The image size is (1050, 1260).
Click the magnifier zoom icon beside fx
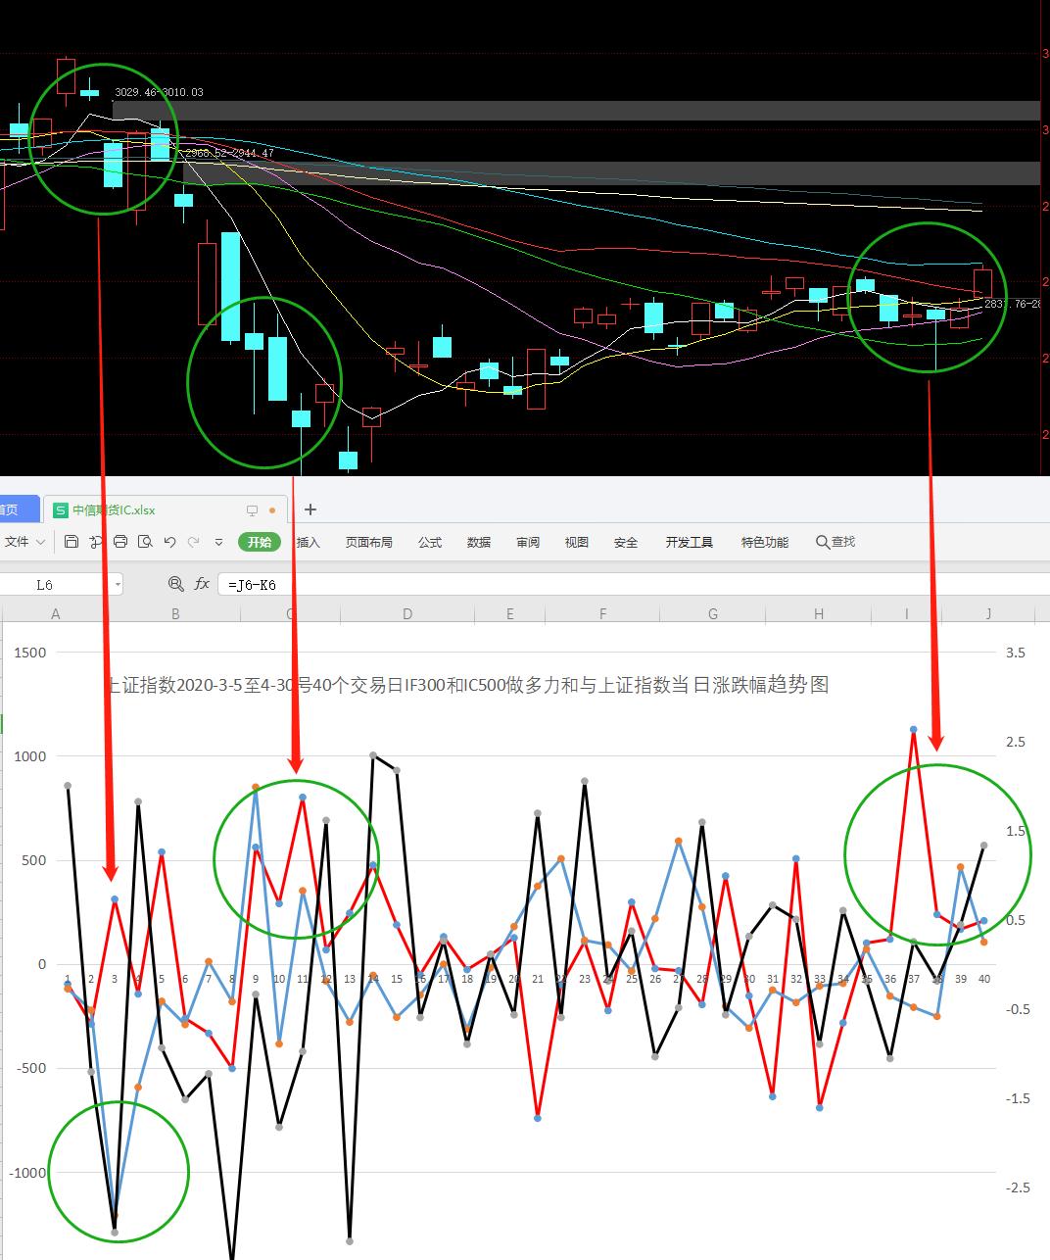pyautogui.click(x=176, y=584)
